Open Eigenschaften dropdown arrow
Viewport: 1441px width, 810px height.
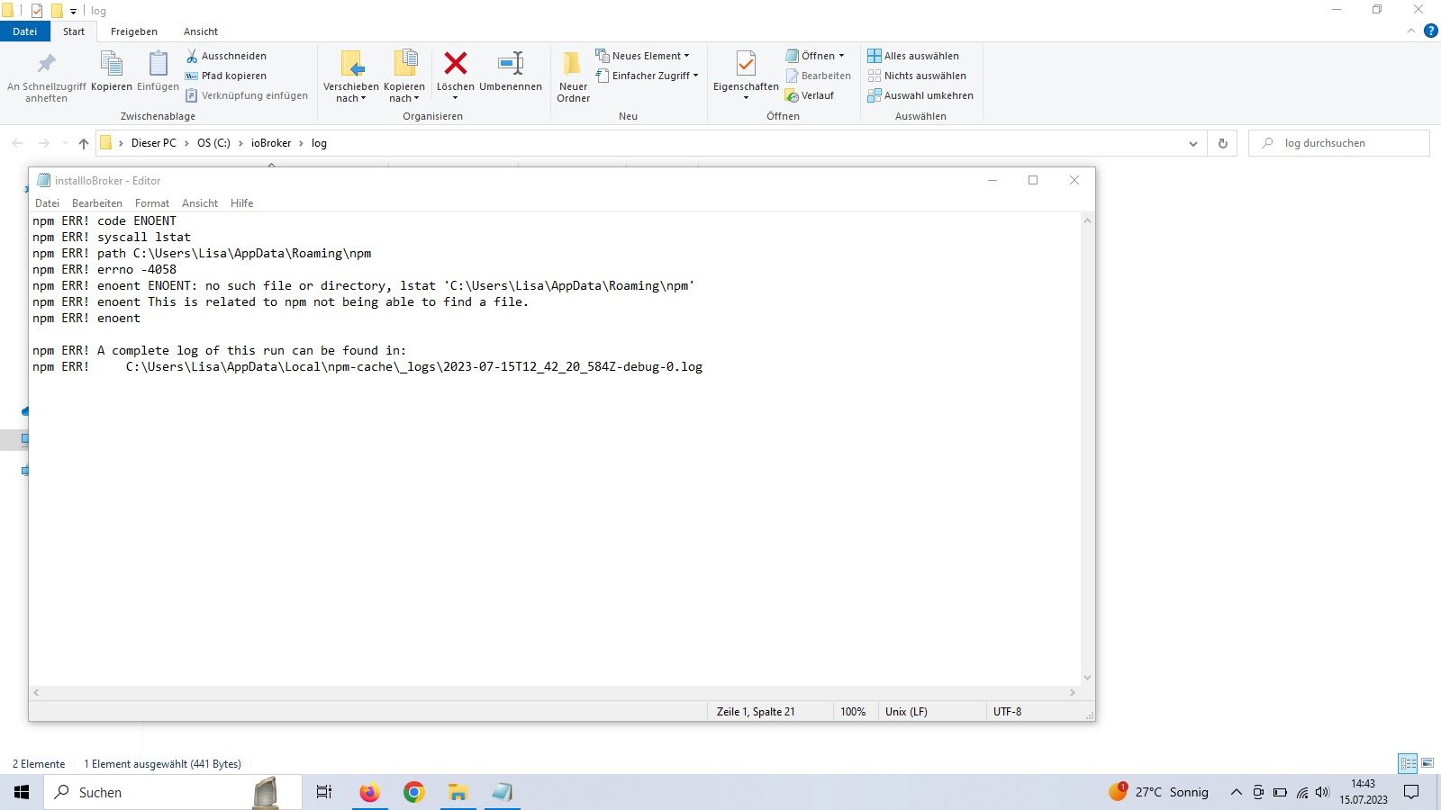(x=746, y=98)
